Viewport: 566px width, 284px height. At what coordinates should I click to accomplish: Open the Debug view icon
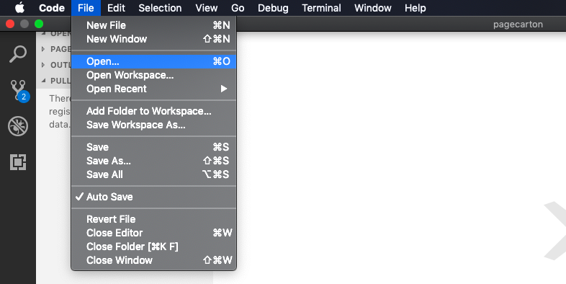(18, 125)
